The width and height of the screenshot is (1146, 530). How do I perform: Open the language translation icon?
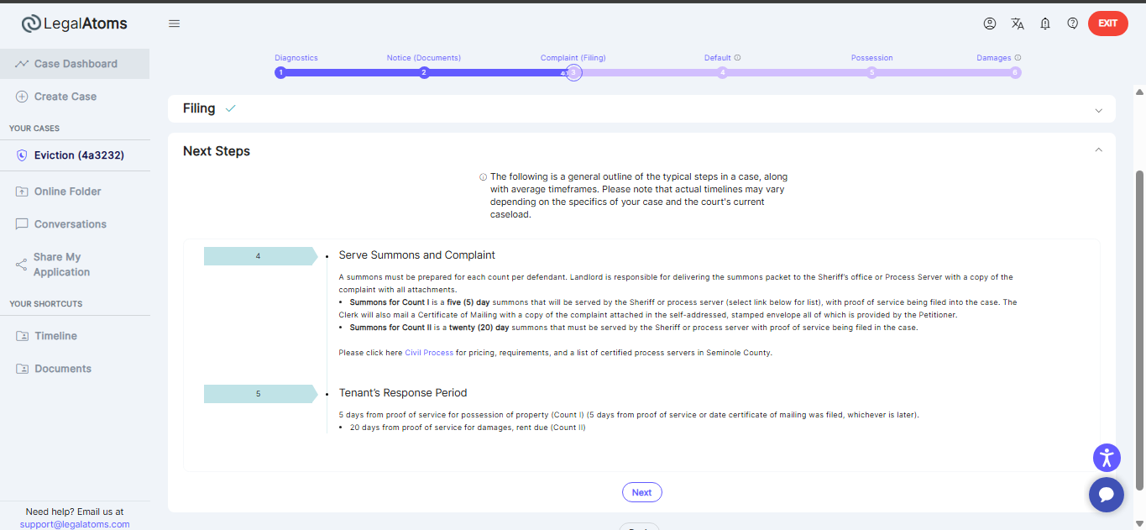coord(1018,24)
